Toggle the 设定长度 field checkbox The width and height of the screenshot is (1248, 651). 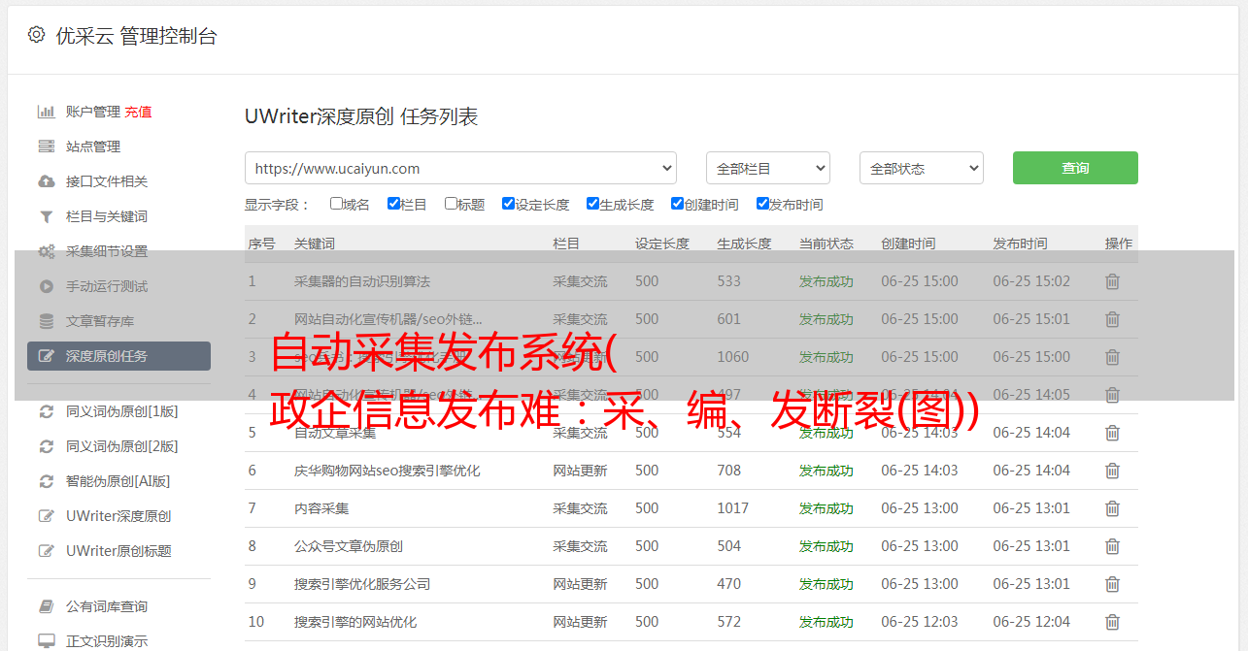[x=508, y=204]
